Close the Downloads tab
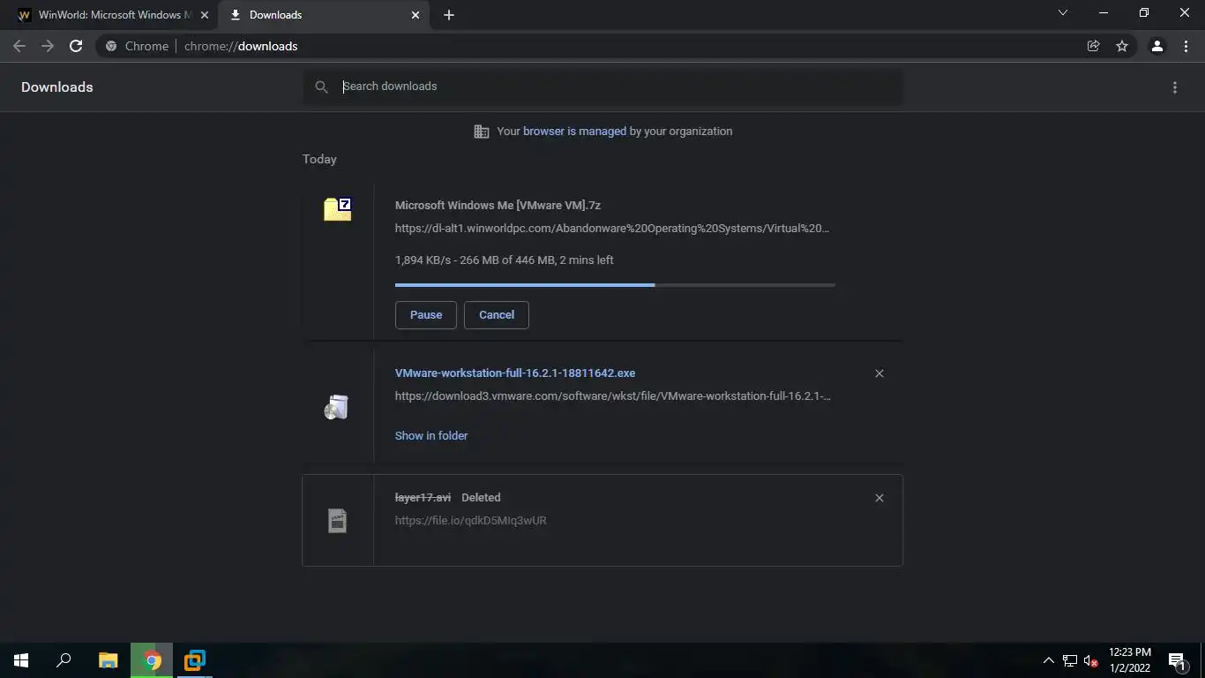The image size is (1205, 678). 416,15
